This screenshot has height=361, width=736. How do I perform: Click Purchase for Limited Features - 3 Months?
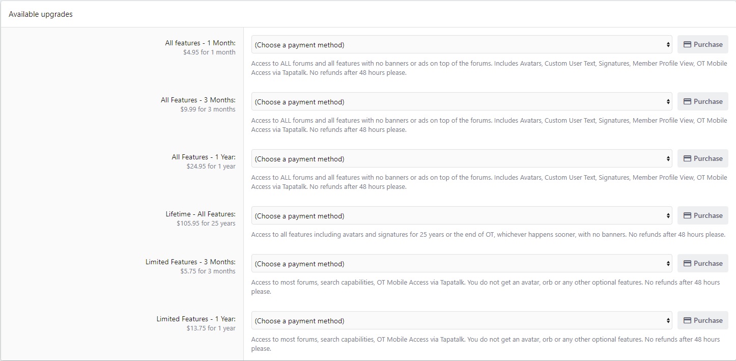pyautogui.click(x=703, y=264)
